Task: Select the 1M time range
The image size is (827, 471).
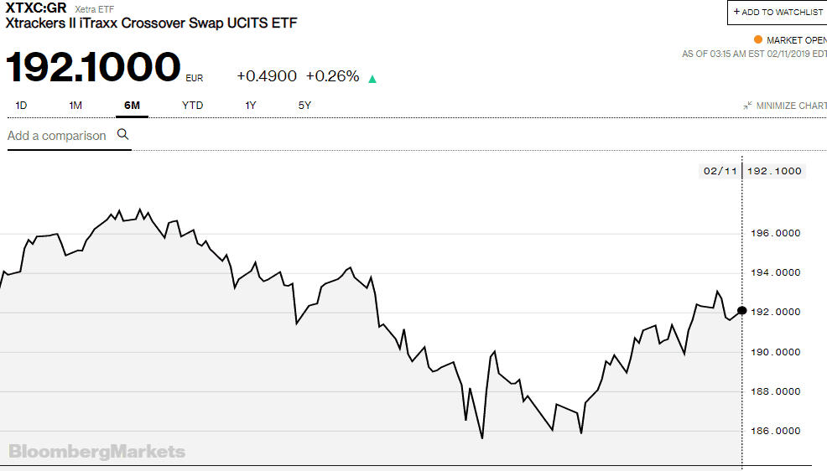Action: [75, 106]
